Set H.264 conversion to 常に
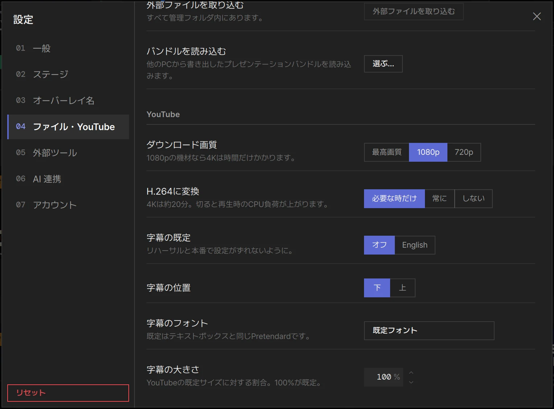The image size is (554, 409). tap(439, 199)
